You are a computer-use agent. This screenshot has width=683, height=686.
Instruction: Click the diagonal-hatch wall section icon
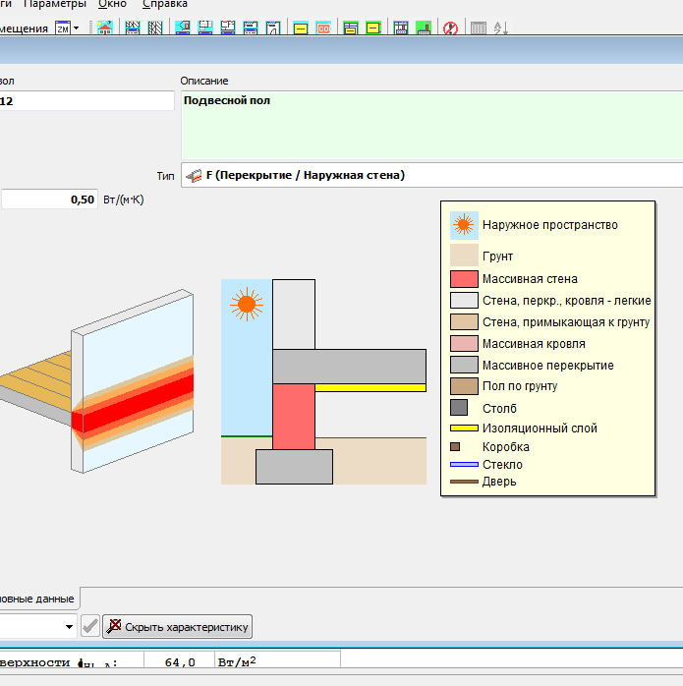click(x=155, y=28)
